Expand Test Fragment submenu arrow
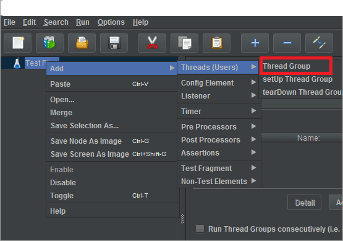The image size is (343, 241). coord(253,168)
